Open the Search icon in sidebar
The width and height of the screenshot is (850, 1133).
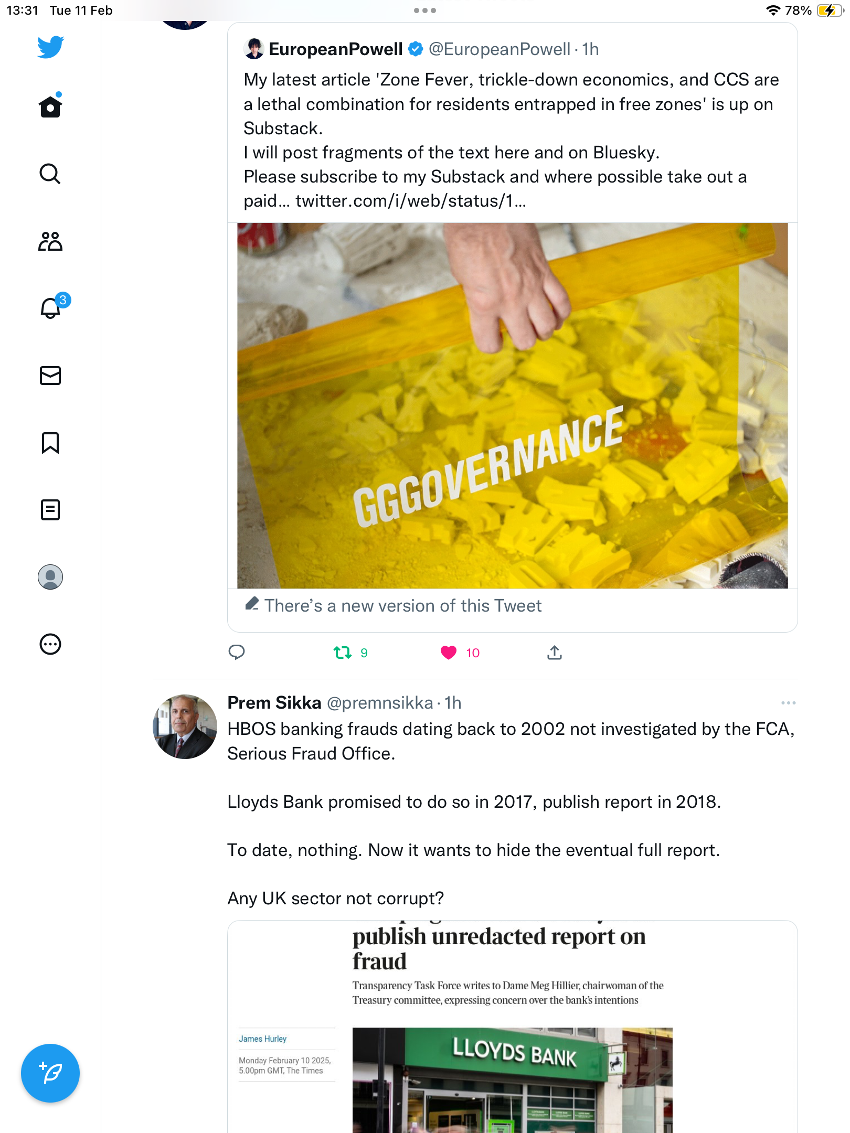pyautogui.click(x=50, y=174)
